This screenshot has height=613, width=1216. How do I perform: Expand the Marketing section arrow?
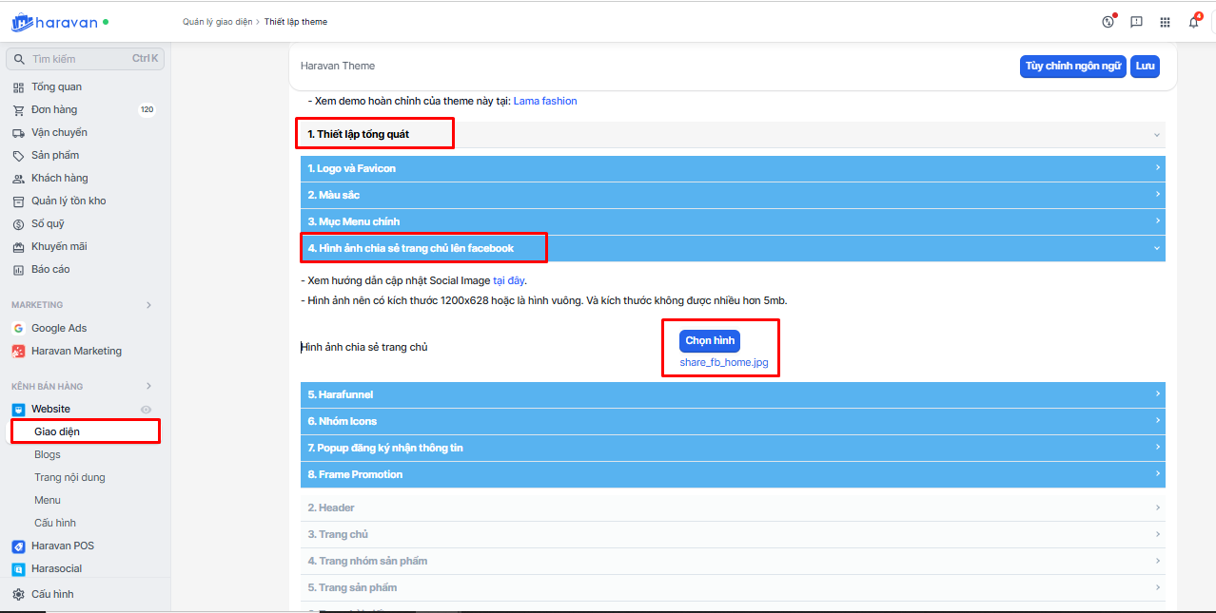click(148, 305)
